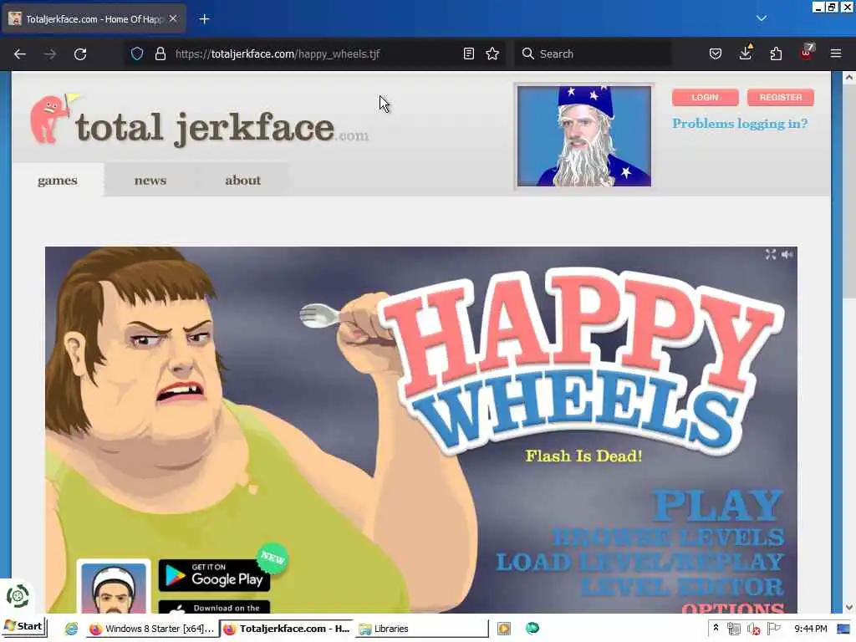Select BROWSE LEVELS in game menu
Viewport: 856px width, 642px height.
668,538
